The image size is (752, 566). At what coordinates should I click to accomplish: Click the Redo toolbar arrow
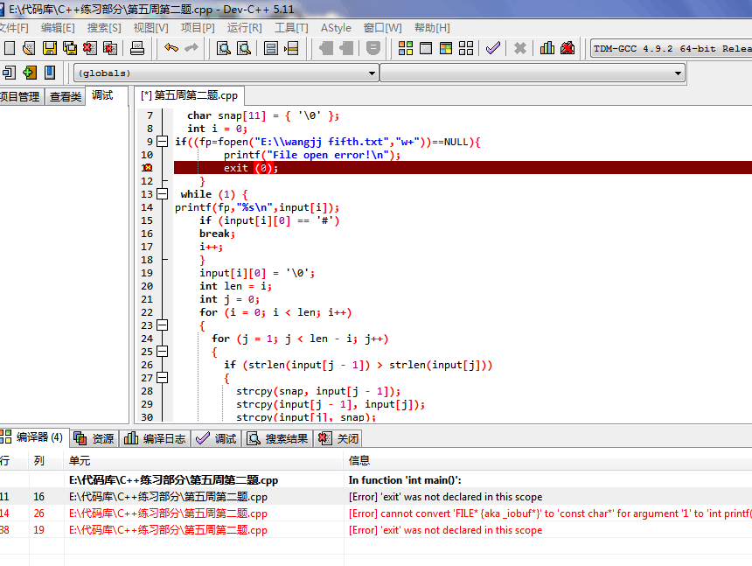pos(191,48)
